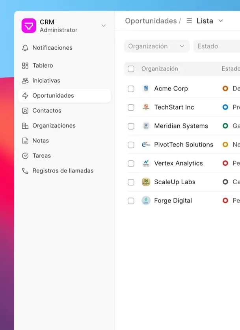
Task: Open the PivotTech Solutions opportunity
Action: (184, 145)
